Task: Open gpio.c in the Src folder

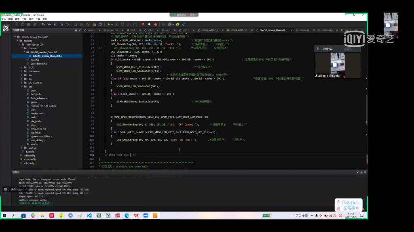Action: click(x=34, y=102)
